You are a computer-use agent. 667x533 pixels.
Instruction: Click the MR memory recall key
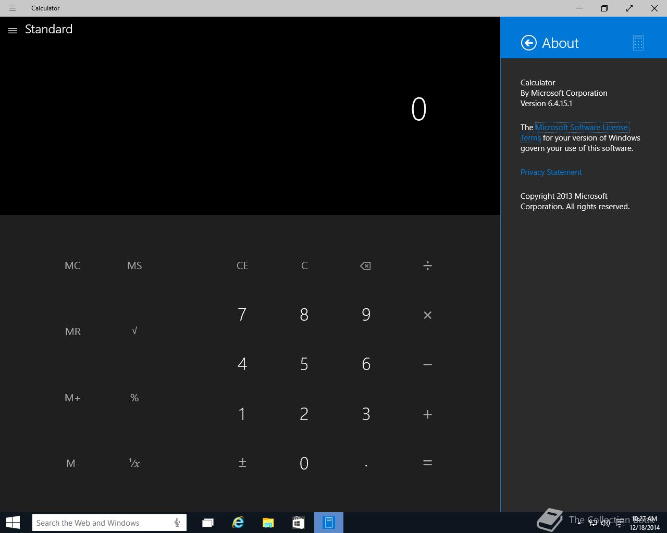coord(72,332)
